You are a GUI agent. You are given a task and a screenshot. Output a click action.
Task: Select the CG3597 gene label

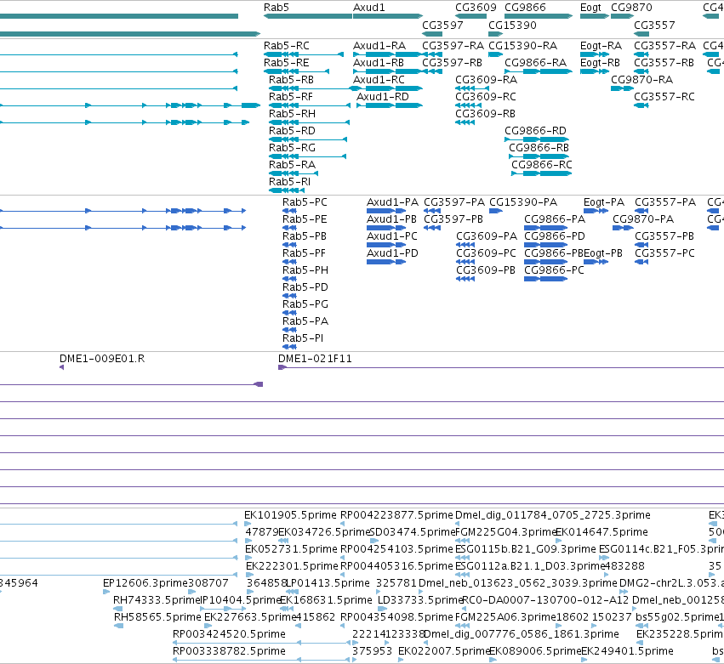click(442, 26)
